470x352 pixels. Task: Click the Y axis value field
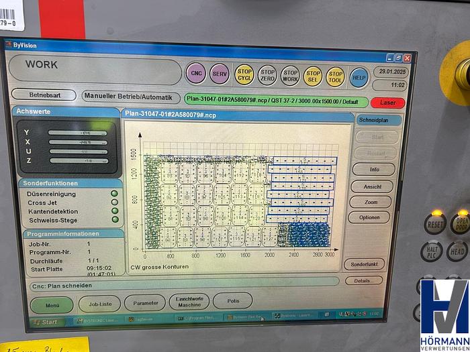tap(78, 133)
